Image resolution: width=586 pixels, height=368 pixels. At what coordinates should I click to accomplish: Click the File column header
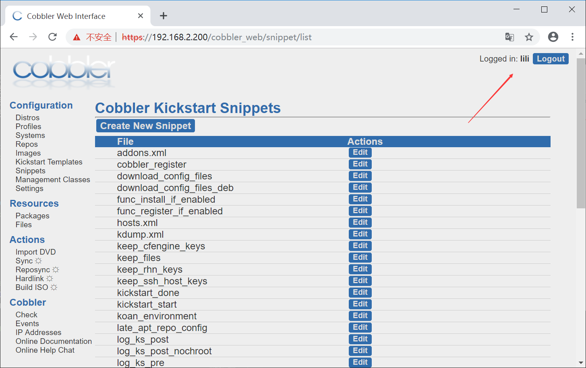(x=125, y=142)
